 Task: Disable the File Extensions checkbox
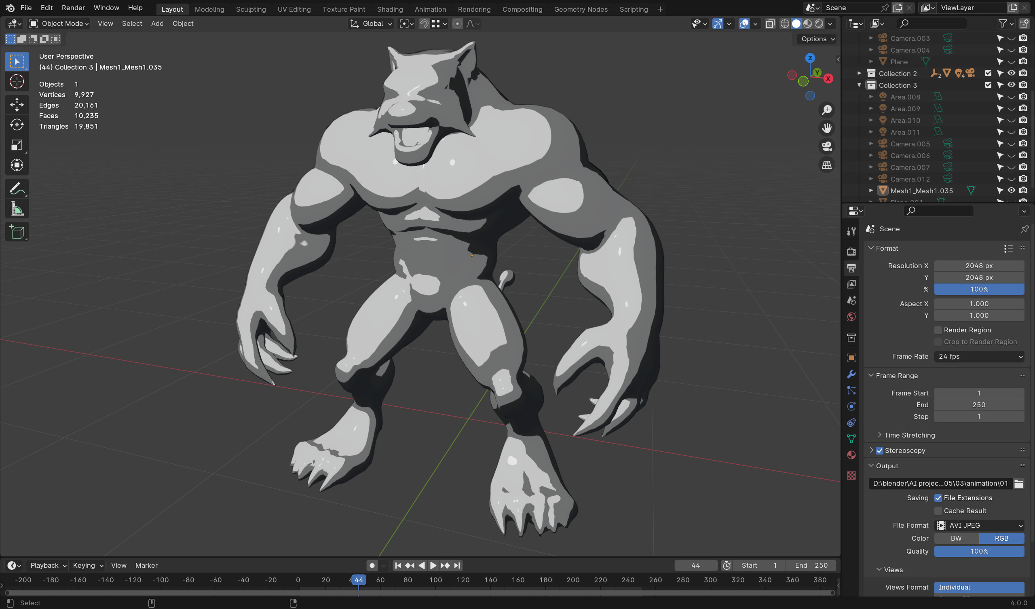pos(938,498)
